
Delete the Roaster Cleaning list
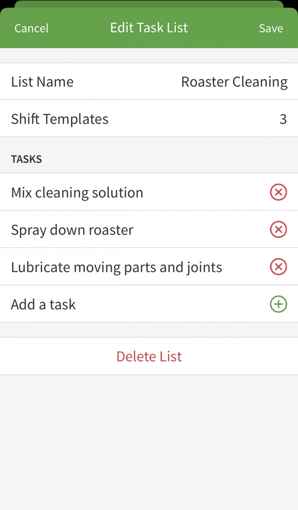[149, 356]
